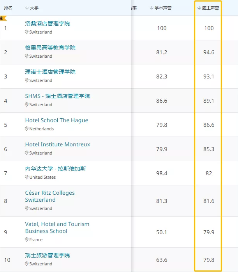Select academic reputation value 50.1

click(162, 232)
